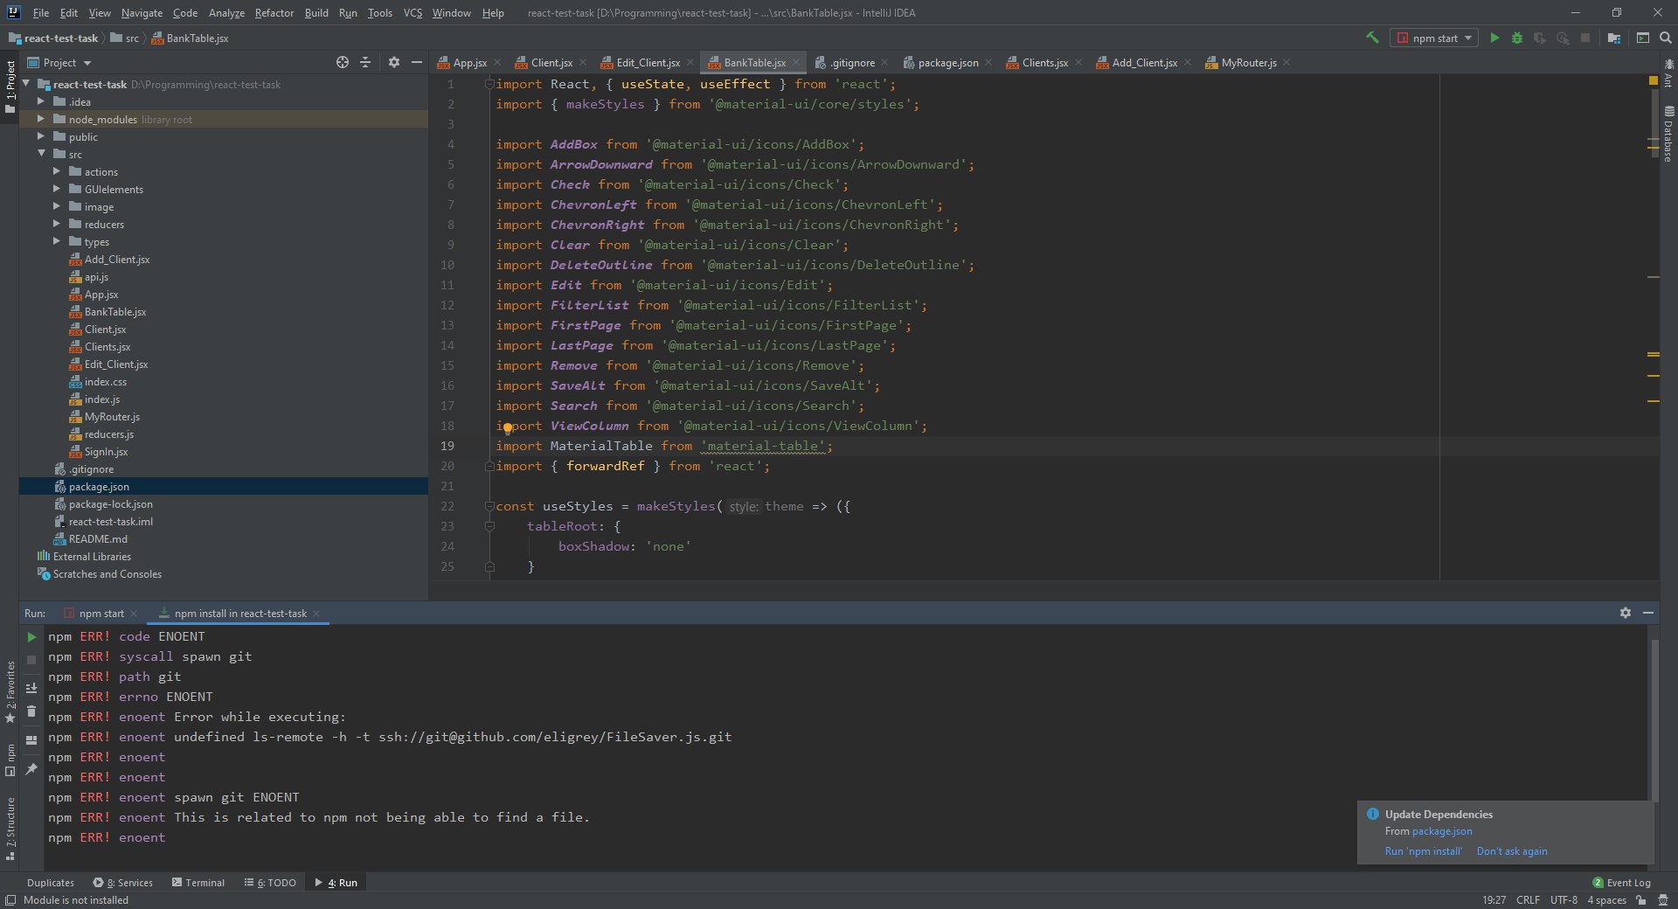
Task: Switch to the MyRouter.js editor tab
Action: pyautogui.click(x=1248, y=62)
